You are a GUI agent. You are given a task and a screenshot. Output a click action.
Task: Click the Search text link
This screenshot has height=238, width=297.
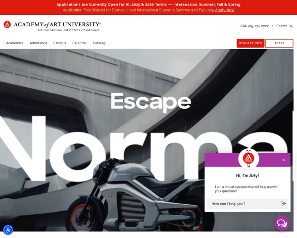click(282, 26)
